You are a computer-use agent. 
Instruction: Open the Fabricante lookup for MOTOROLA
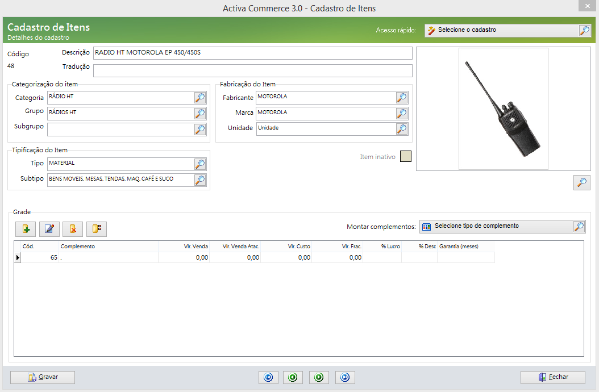point(402,98)
